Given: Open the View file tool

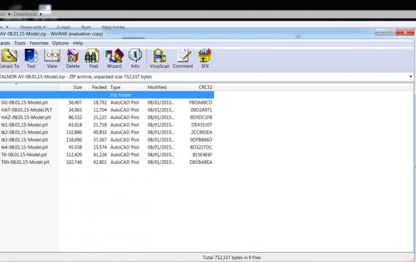Looking at the screenshot, I should tap(52, 58).
